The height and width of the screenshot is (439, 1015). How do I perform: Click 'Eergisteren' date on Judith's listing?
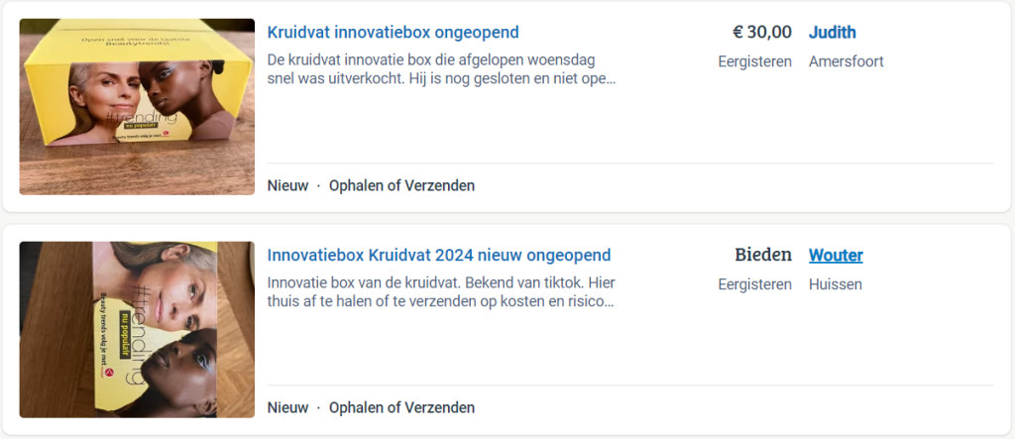(x=754, y=61)
